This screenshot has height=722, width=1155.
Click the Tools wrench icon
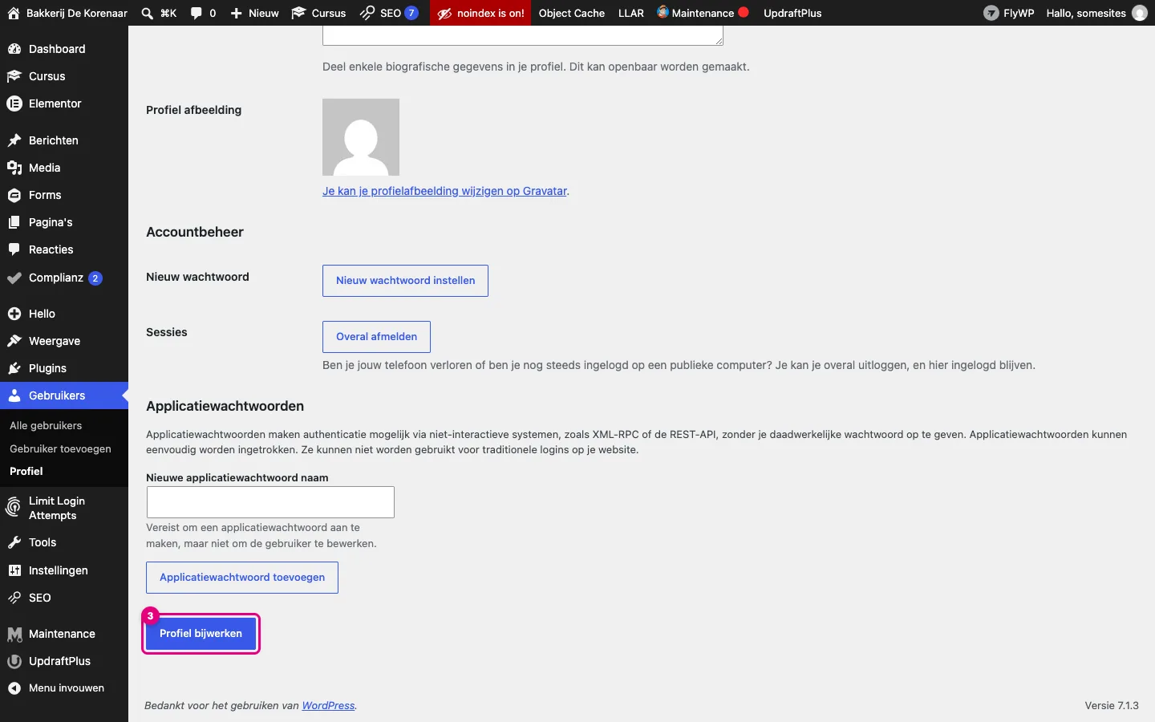point(14,542)
